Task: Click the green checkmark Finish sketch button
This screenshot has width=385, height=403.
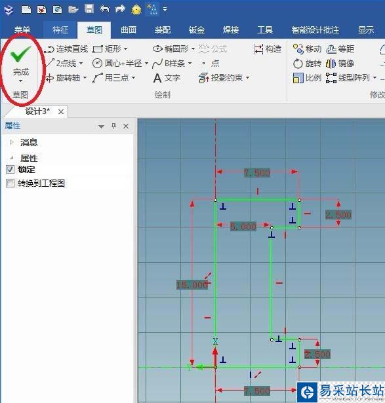Action: point(21,61)
